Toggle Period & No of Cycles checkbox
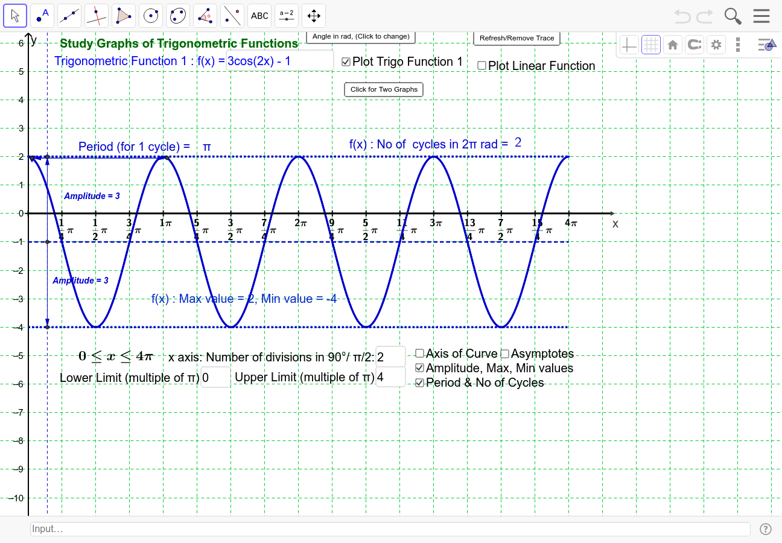 (x=420, y=383)
